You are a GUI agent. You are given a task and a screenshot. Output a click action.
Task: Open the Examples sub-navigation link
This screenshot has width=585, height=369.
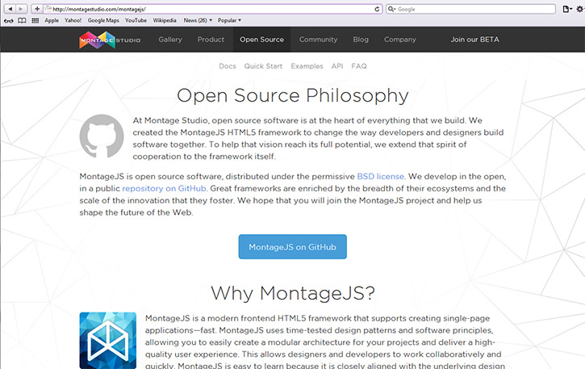click(307, 66)
